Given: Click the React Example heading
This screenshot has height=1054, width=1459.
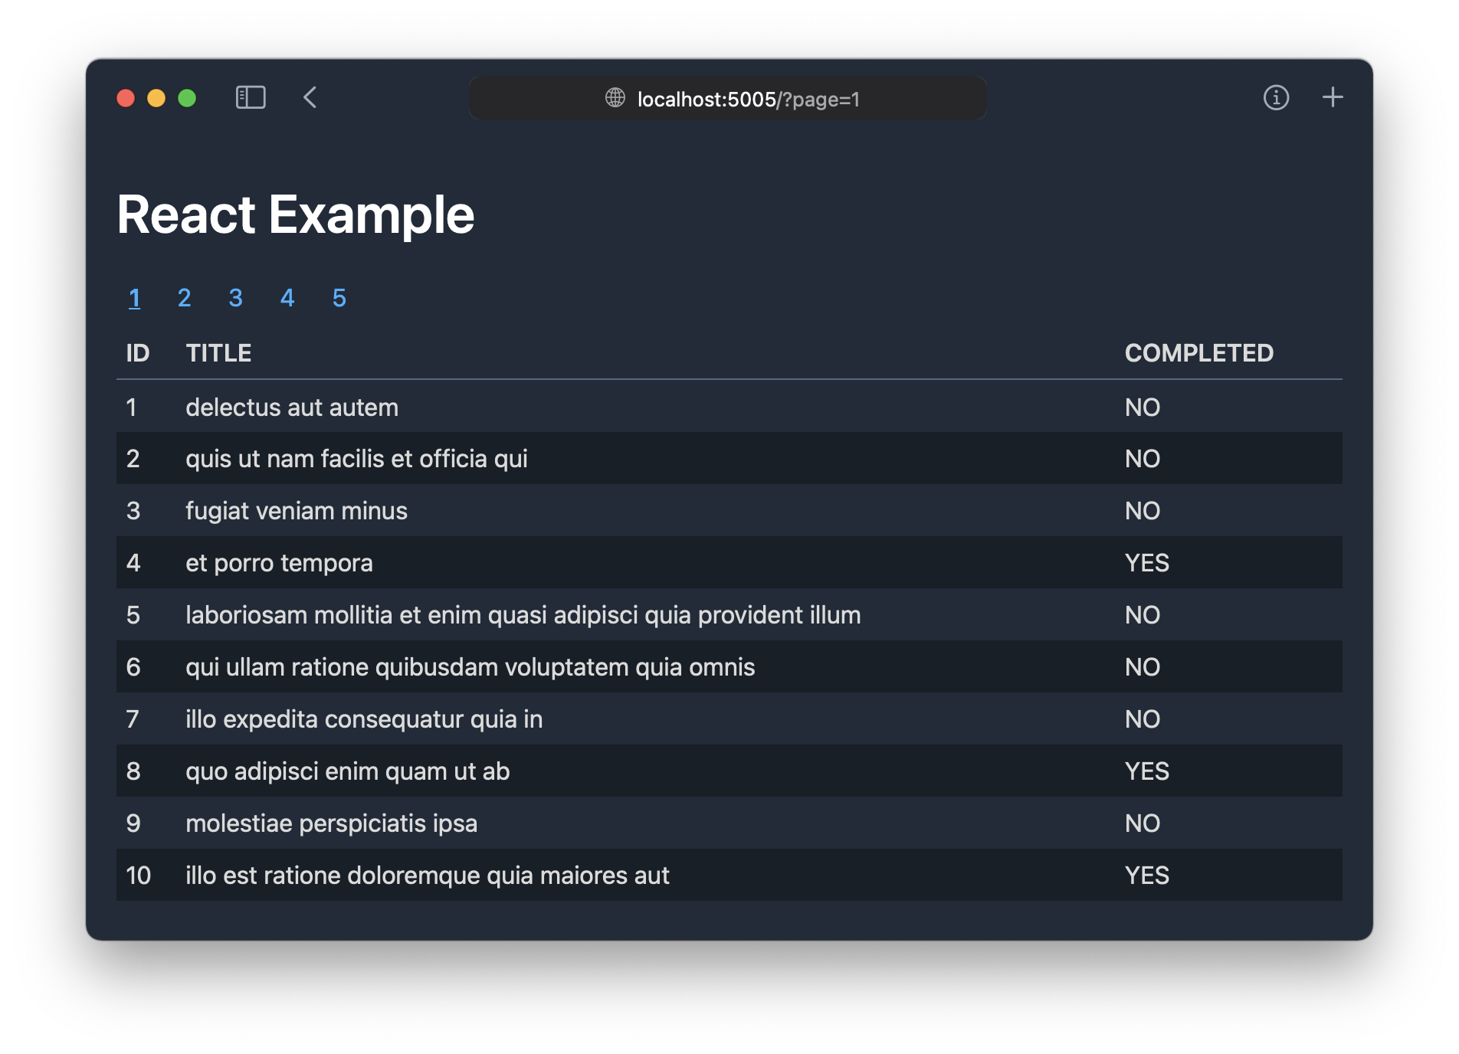Looking at the screenshot, I should coord(296,214).
